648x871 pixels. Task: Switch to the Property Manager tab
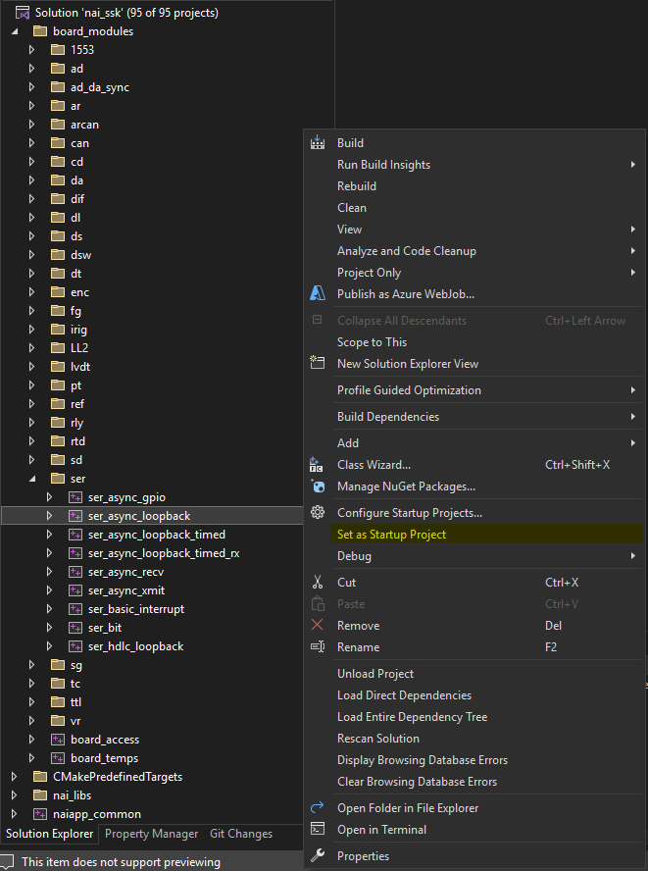tap(151, 834)
